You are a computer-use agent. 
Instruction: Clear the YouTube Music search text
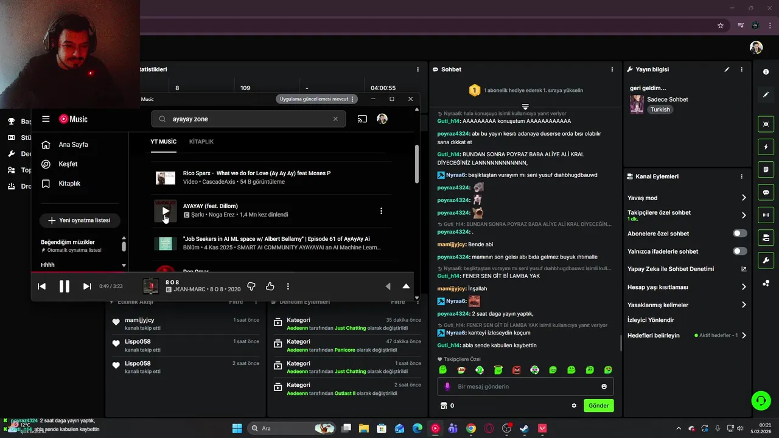(x=335, y=119)
